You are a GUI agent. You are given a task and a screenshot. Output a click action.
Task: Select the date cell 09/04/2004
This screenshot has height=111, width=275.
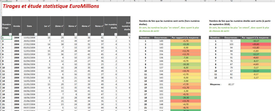30,64
